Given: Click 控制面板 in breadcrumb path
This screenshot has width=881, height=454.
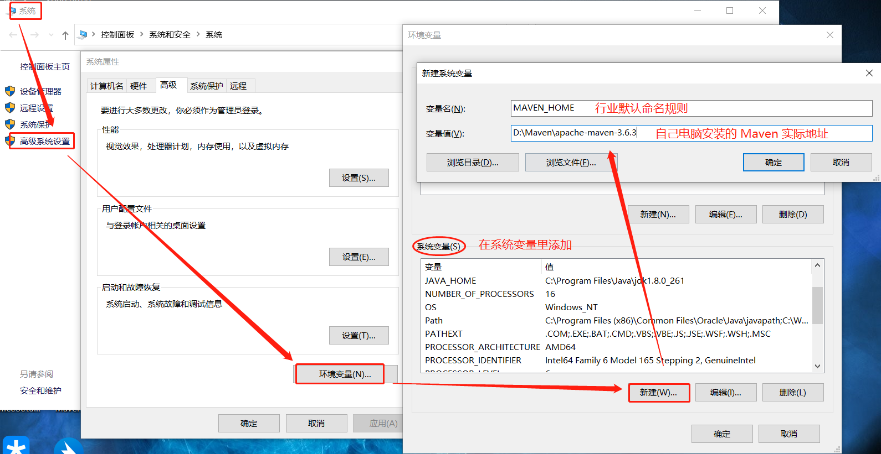Looking at the screenshot, I should [x=117, y=34].
